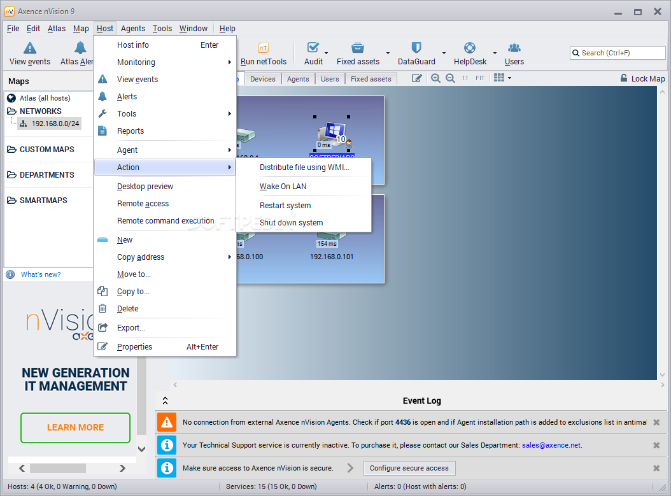Open DataGuard shield icon
The image size is (671, 496).
click(x=416, y=48)
